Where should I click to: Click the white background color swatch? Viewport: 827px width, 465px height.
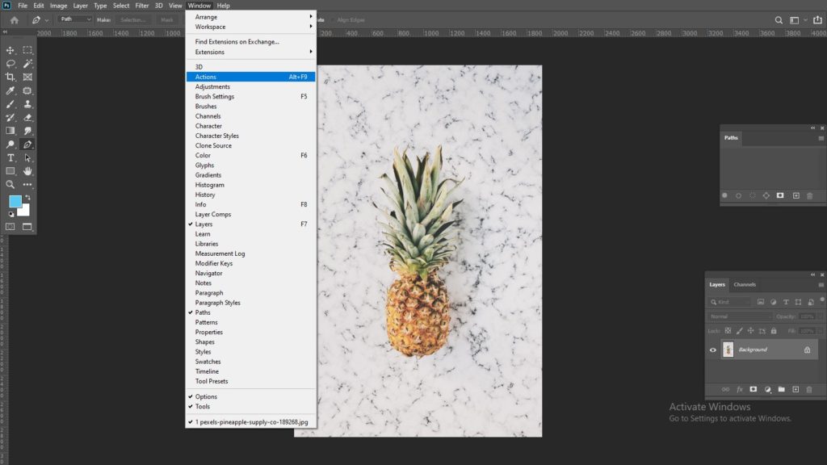point(25,212)
